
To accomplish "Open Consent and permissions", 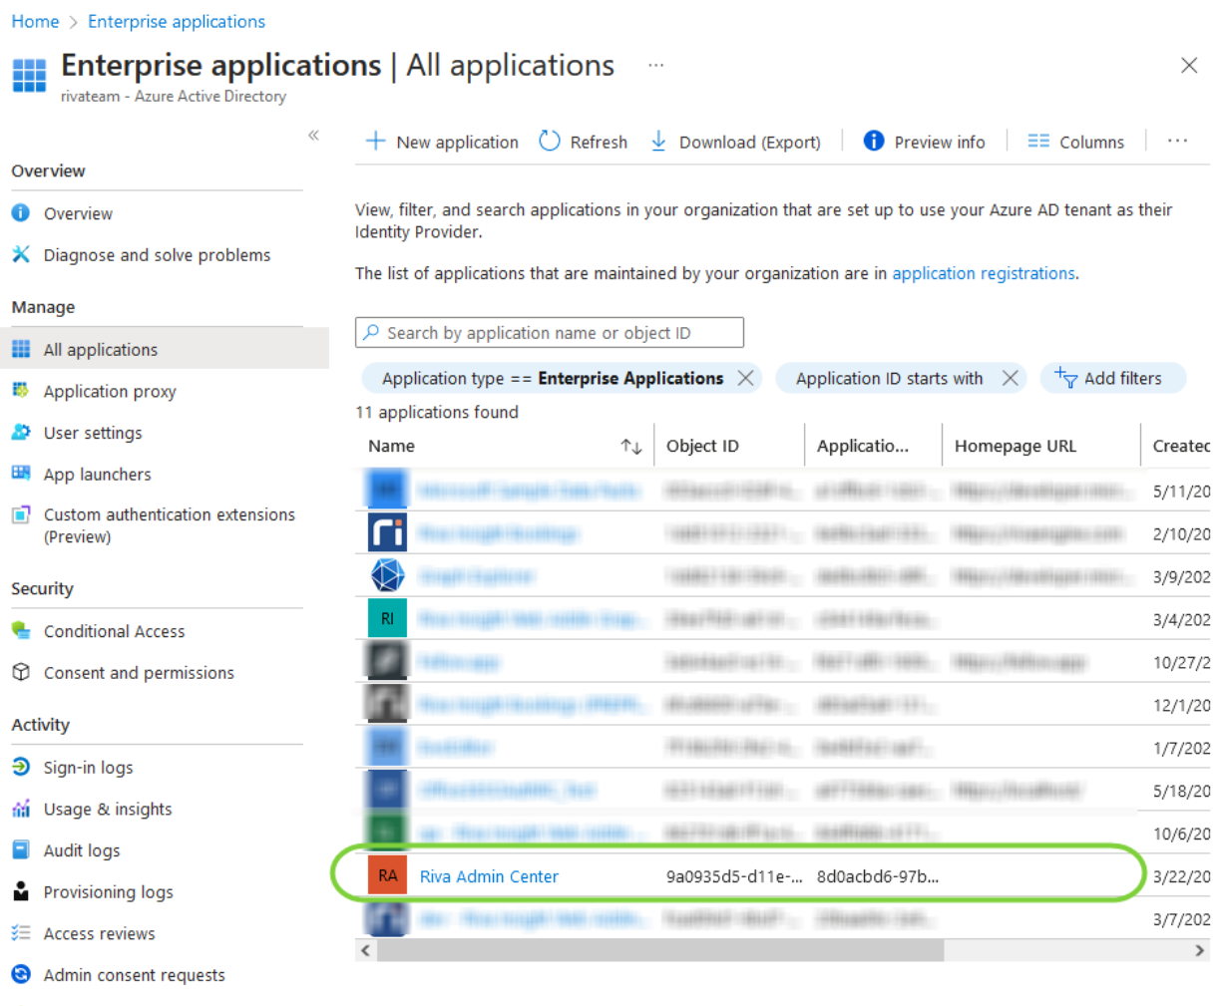I will coord(139,673).
